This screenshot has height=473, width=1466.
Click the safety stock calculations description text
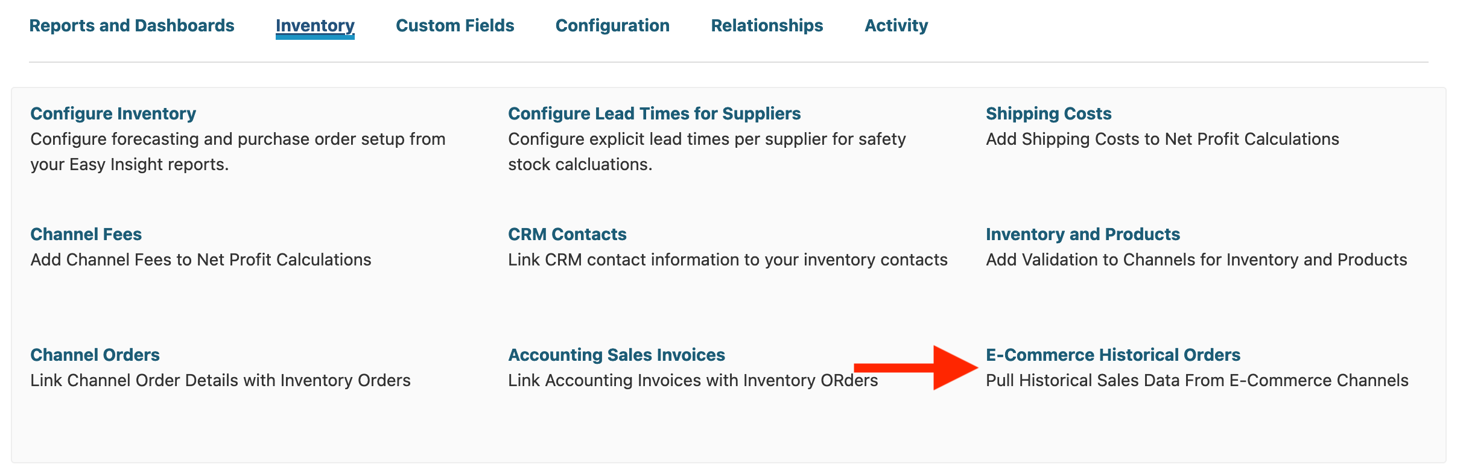[x=706, y=151]
